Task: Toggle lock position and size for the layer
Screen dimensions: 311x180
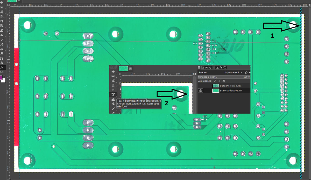Action: 219,81
